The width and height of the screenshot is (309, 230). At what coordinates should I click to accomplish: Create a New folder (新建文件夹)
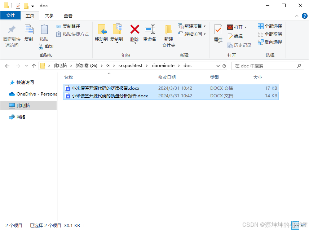pyautogui.click(x=169, y=36)
